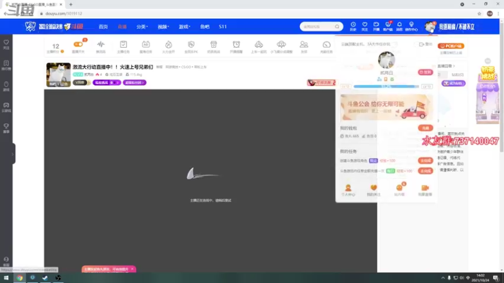Click the user avatar in the header
The width and height of the screenshot is (504, 283).
pos(430,26)
